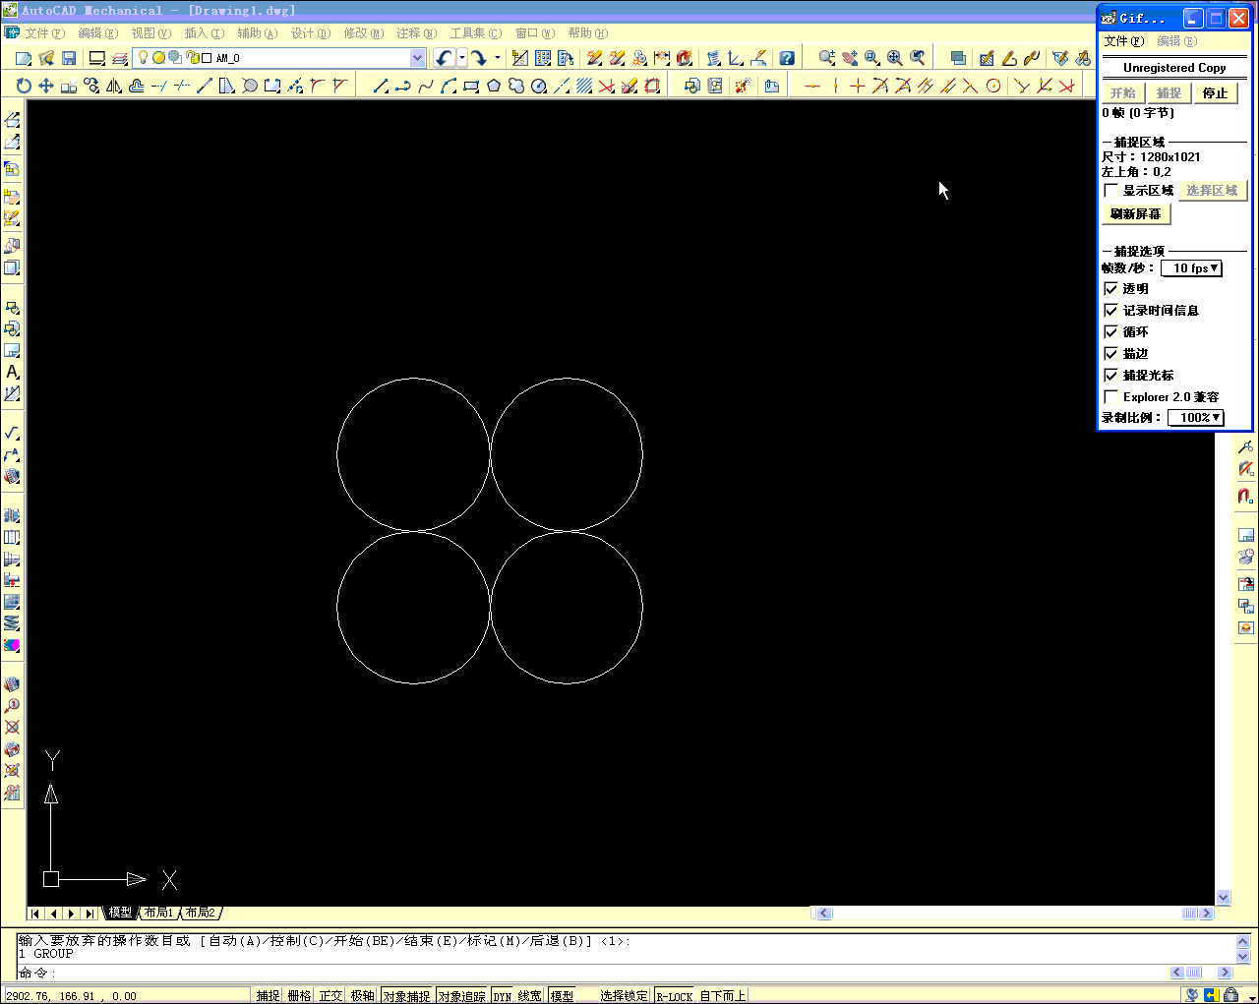Image resolution: width=1259 pixels, height=1004 pixels.
Task: Open the 100% 录制比例 dropdown
Action: (1196, 417)
